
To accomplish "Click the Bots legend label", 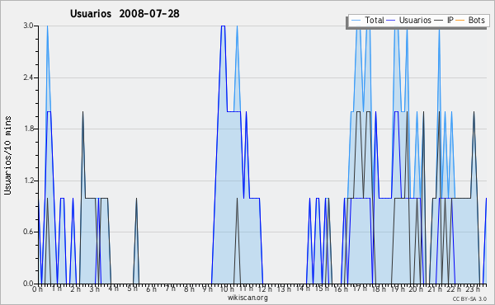I will pyautogui.click(x=476, y=20).
